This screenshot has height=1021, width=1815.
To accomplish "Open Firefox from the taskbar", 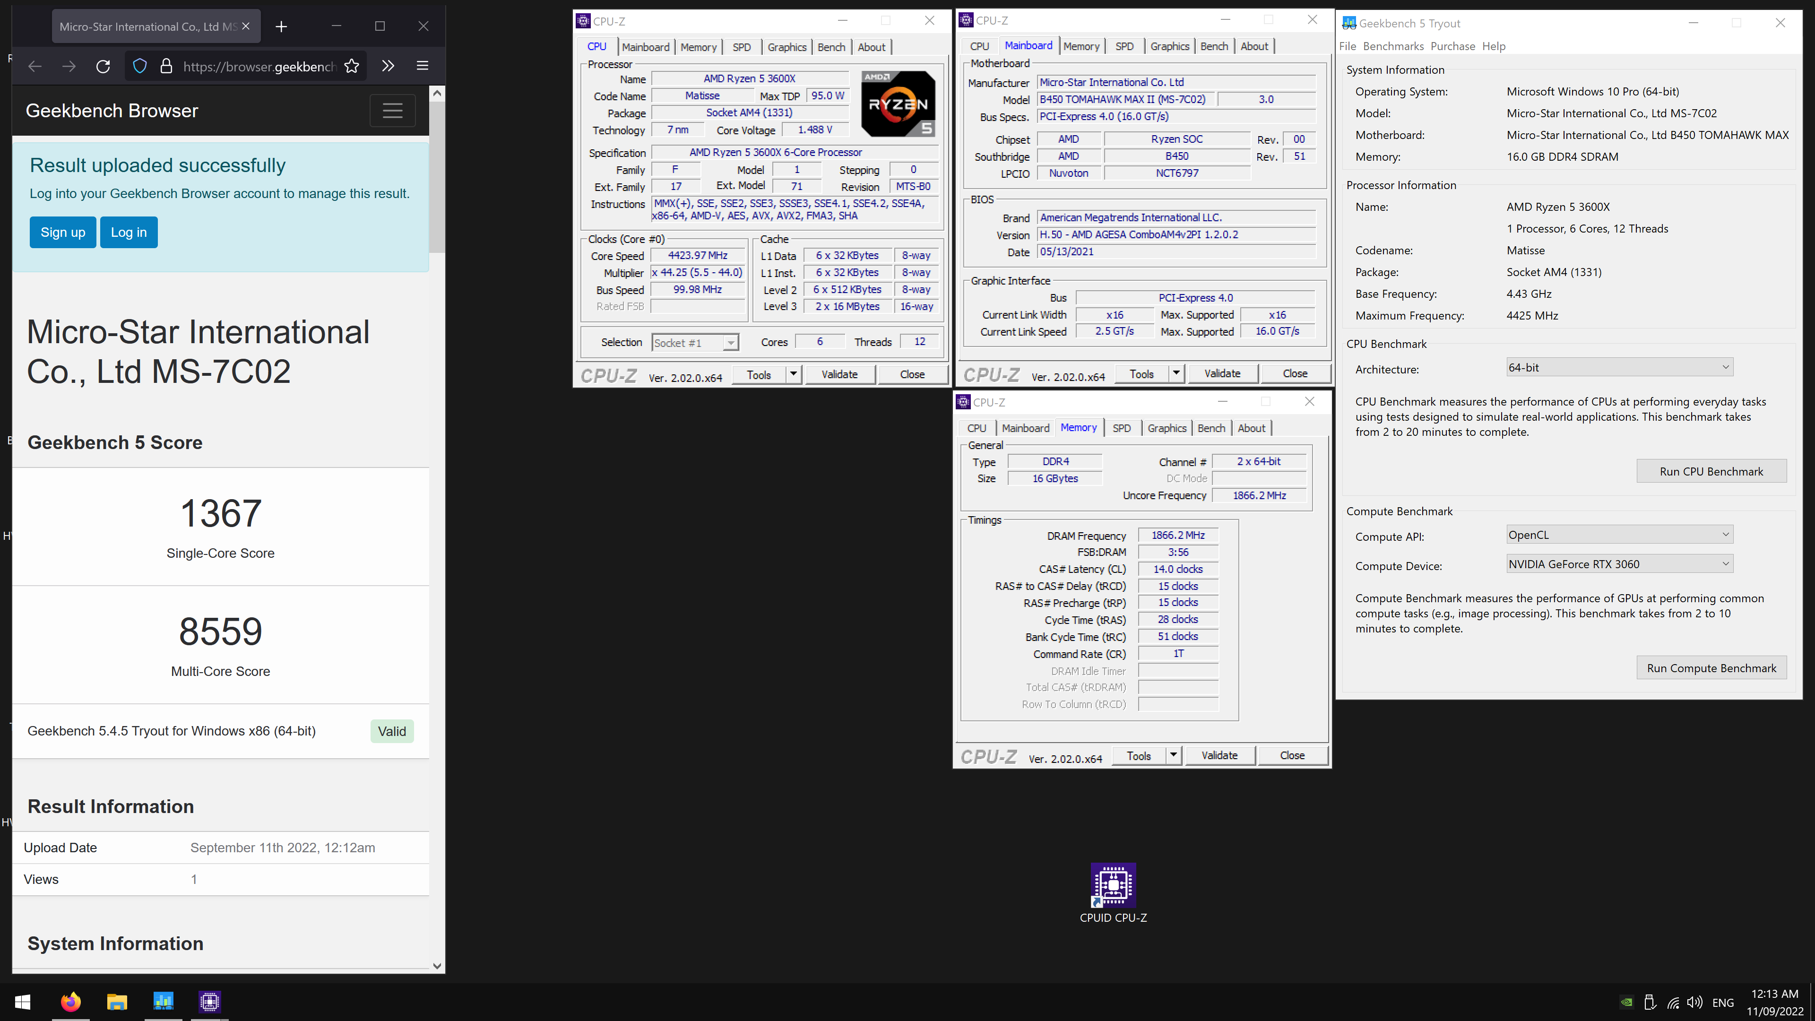I will (x=70, y=1002).
